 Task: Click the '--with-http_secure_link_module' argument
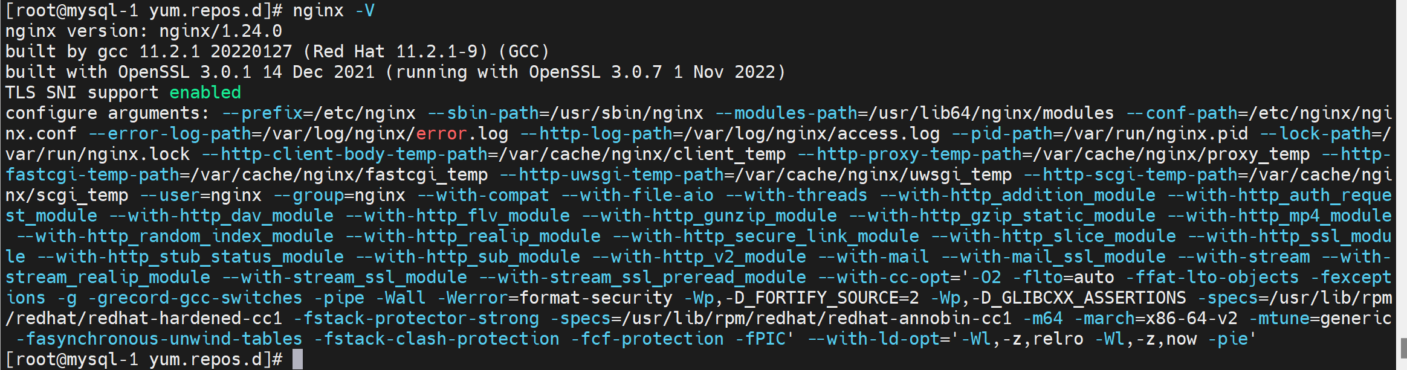766,236
